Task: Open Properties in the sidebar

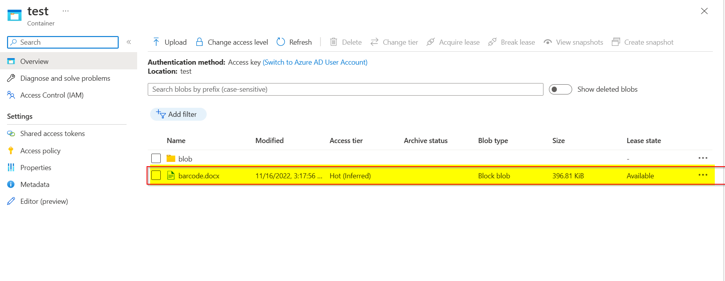Action: pyautogui.click(x=36, y=168)
